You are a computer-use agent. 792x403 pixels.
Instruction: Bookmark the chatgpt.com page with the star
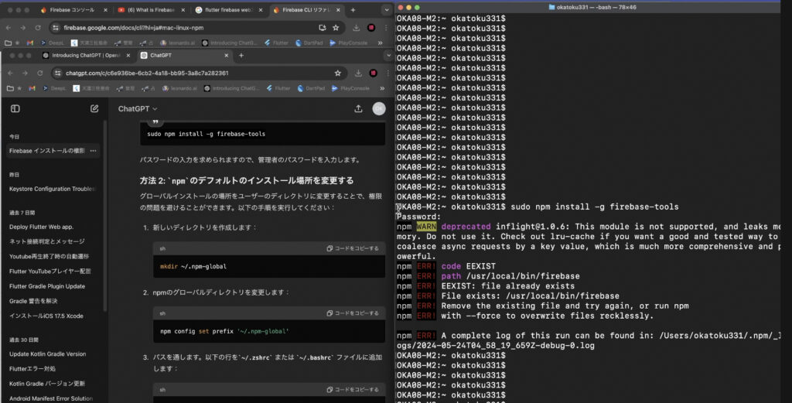click(338, 73)
